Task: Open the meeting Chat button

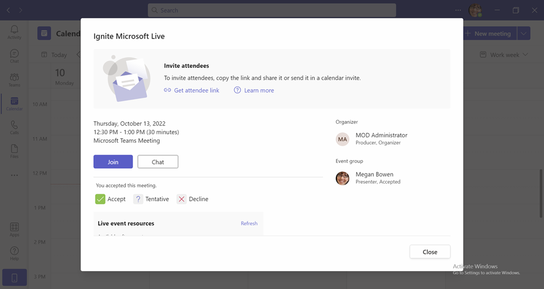Action: (158, 162)
